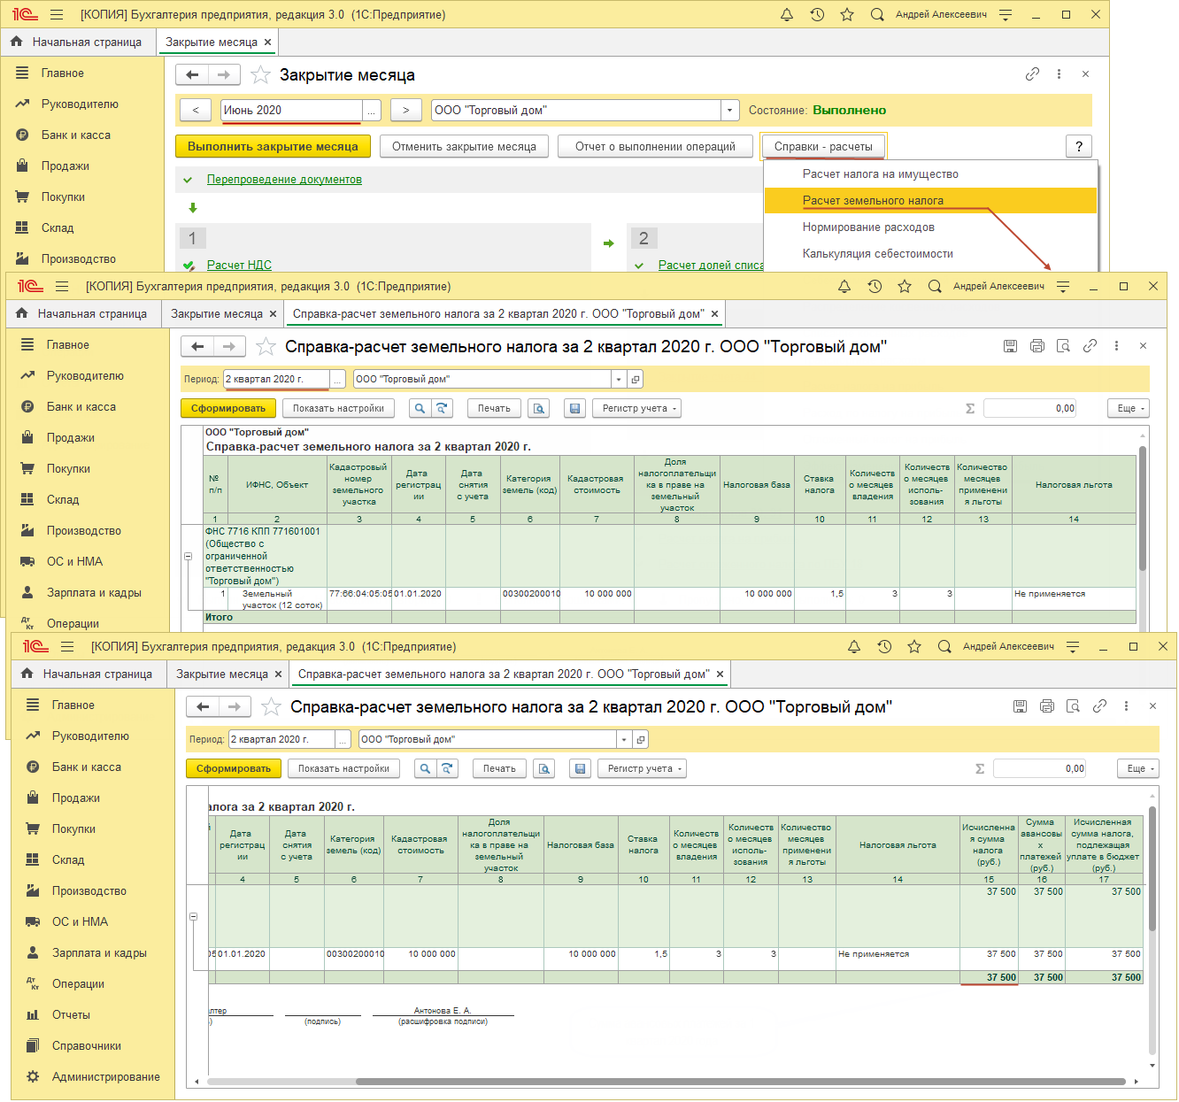Switch to the Начальная страница tab in the front window
Screen dimensions: 1179x1102
click(x=89, y=674)
